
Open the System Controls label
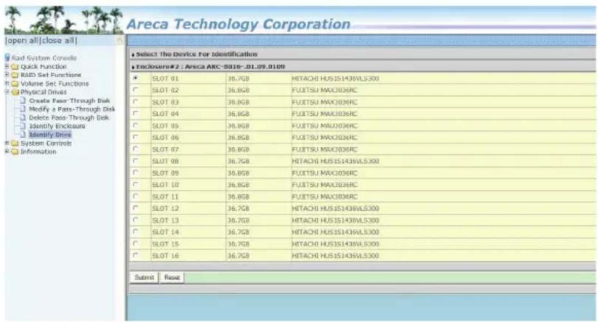coord(46,143)
